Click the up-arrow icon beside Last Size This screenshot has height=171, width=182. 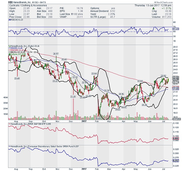coord(72,14)
